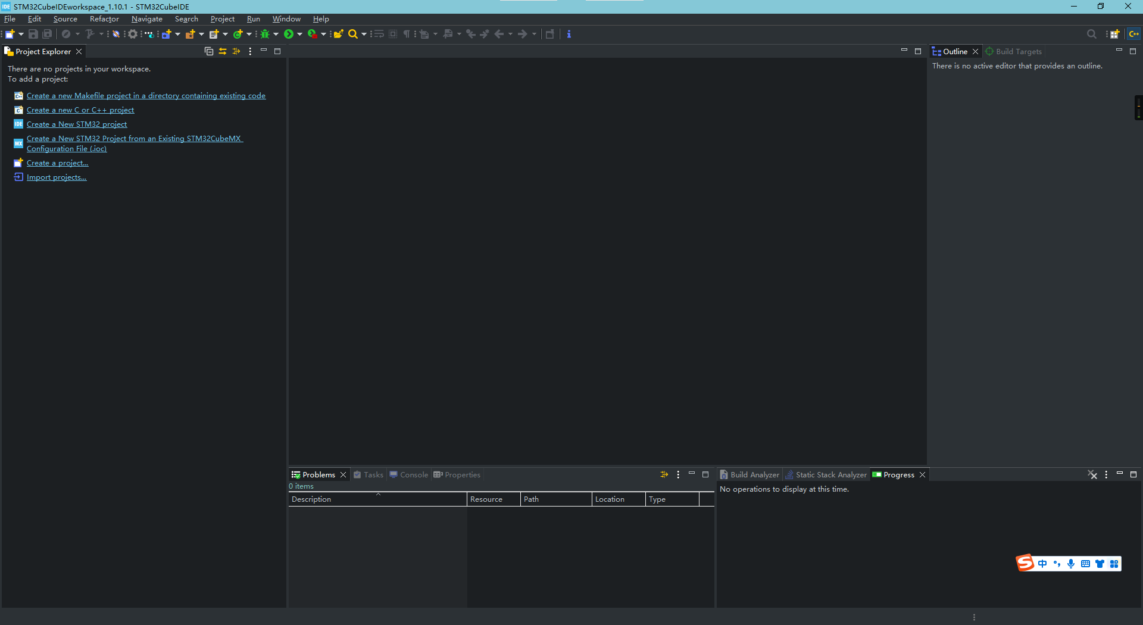
Task: Click the Save All toolbar icon
Action: click(x=47, y=34)
